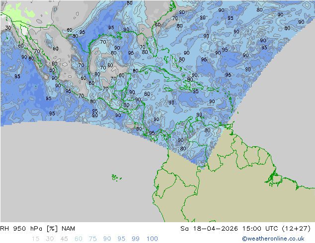Click the 30 contour label at top-left
Viewport: 315px width, 243px height.
point(8,28)
